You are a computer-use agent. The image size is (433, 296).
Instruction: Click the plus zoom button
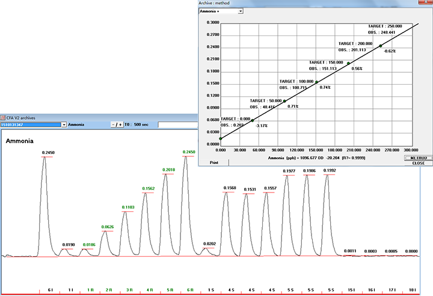(120, 125)
